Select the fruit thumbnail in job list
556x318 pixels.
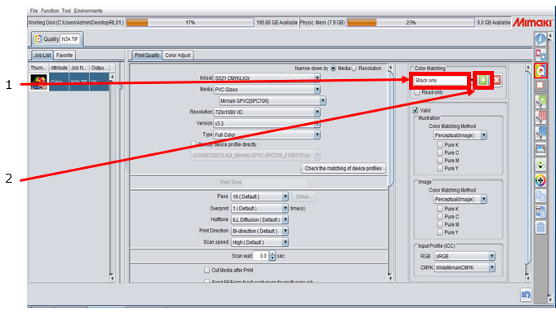(x=38, y=82)
